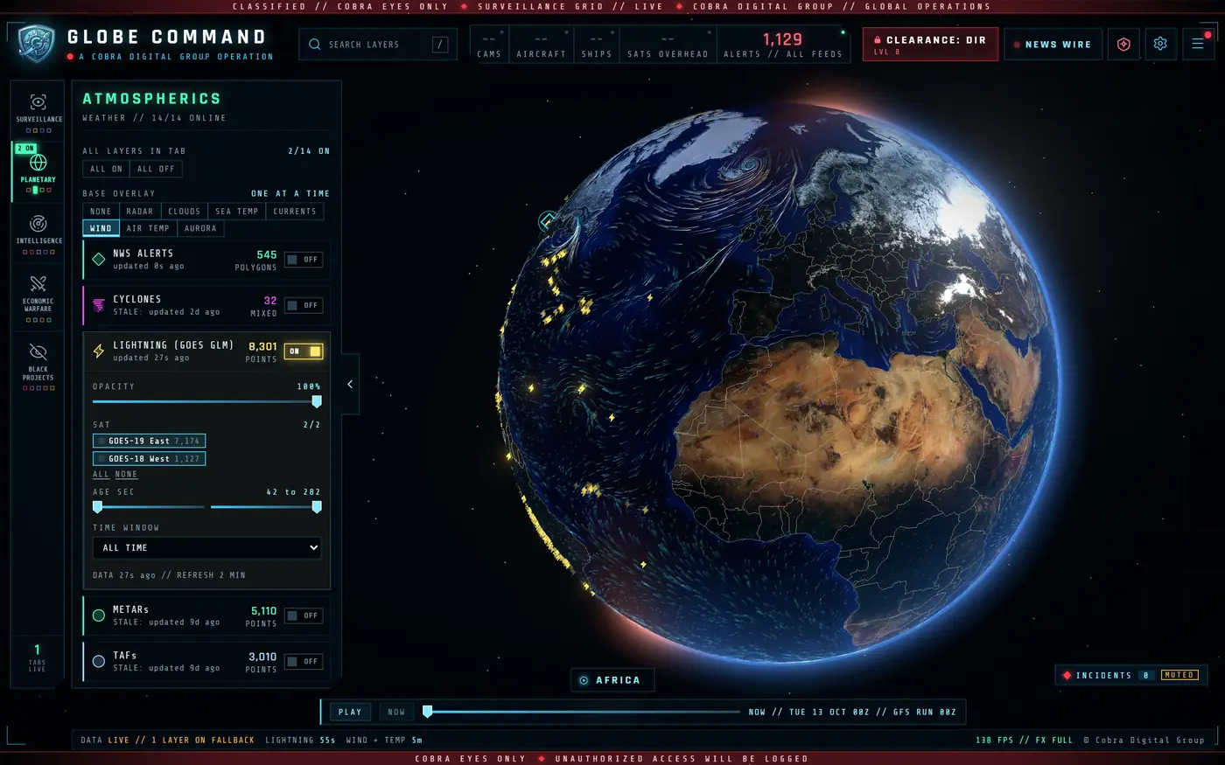Turn on the NWS Alerts layer
1225x765 pixels.
[x=304, y=260]
